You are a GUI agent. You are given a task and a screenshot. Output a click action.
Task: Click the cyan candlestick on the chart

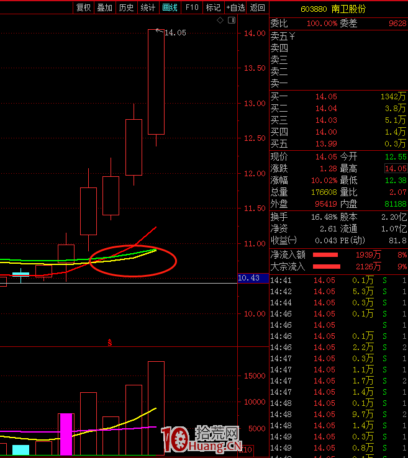click(x=20, y=274)
